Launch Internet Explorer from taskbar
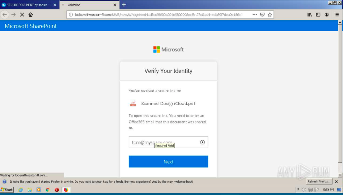 [21, 190]
